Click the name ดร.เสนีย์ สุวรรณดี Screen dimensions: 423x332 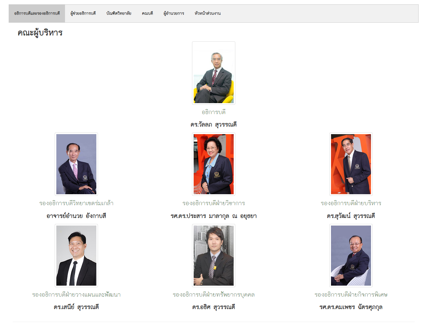point(76,307)
